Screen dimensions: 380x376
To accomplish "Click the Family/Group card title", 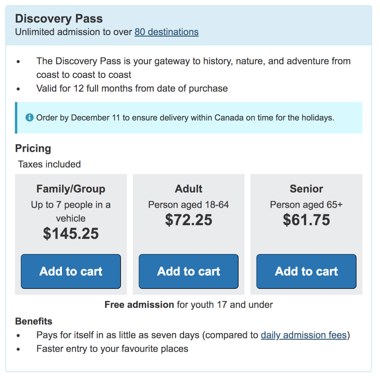I will [71, 189].
